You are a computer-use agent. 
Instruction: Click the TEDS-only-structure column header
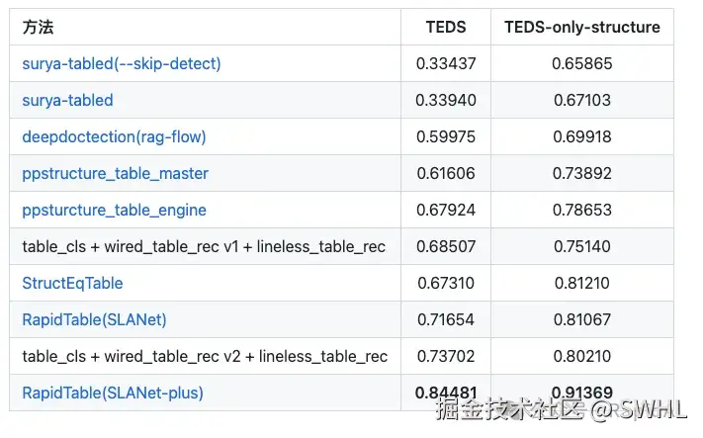coord(582,28)
